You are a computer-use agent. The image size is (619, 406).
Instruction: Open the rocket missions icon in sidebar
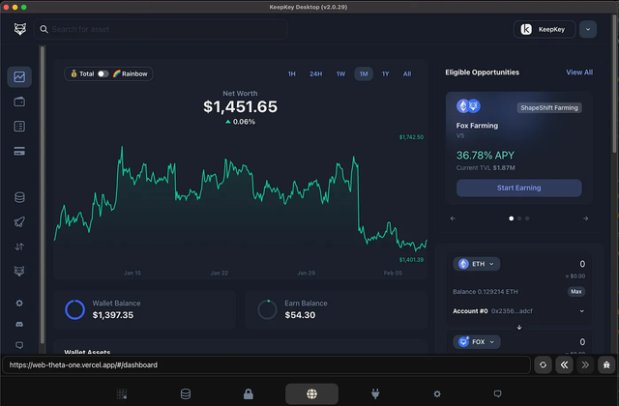point(19,221)
